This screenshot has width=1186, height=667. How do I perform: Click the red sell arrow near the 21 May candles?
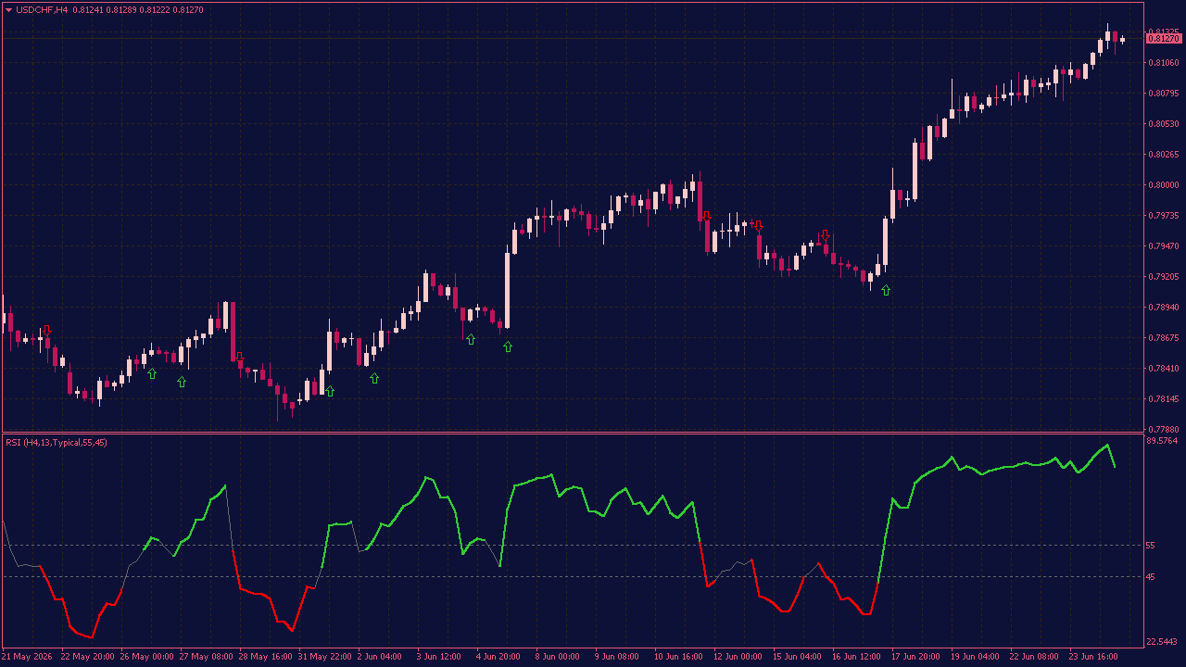[x=47, y=330]
